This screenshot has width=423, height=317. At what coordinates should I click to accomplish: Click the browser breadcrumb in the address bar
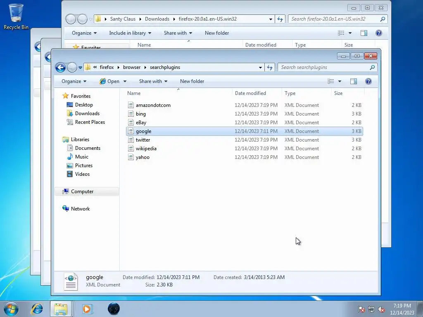(x=132, y=67)
